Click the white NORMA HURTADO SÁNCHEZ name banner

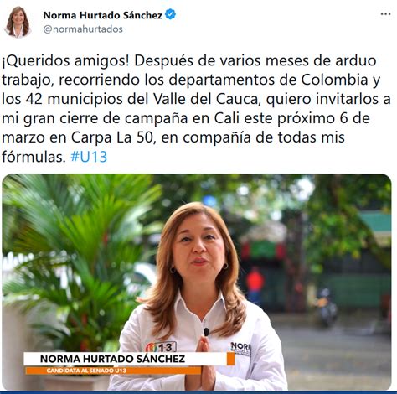tap(126, 359)
